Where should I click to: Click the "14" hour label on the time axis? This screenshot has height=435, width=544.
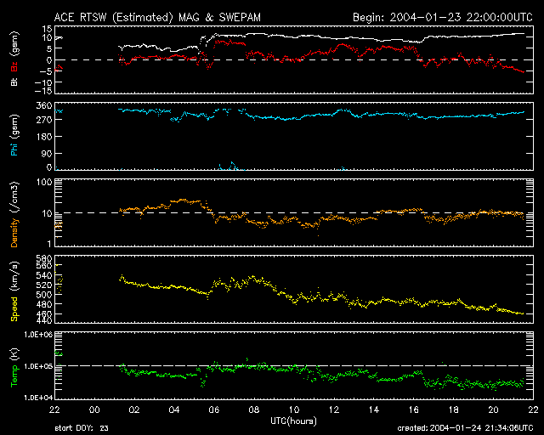374,410
